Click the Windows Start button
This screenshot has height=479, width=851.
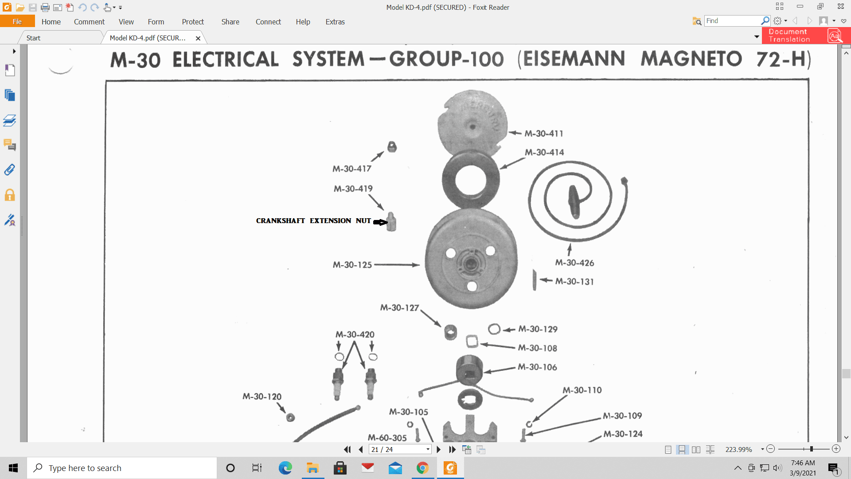[x=13, y=468]
